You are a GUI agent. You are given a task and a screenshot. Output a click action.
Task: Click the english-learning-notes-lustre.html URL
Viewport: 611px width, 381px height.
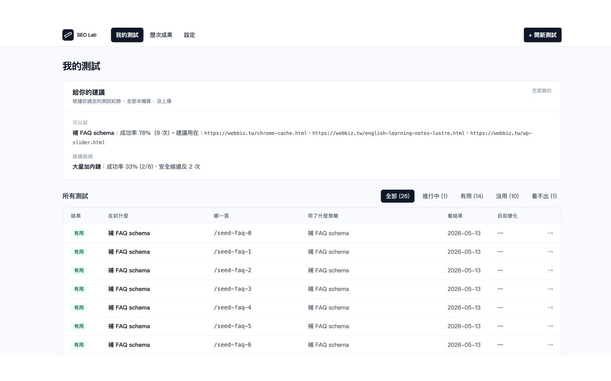coord(389,133)
